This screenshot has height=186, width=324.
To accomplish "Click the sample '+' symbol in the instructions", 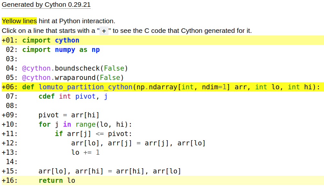I will tap(104, 31).
